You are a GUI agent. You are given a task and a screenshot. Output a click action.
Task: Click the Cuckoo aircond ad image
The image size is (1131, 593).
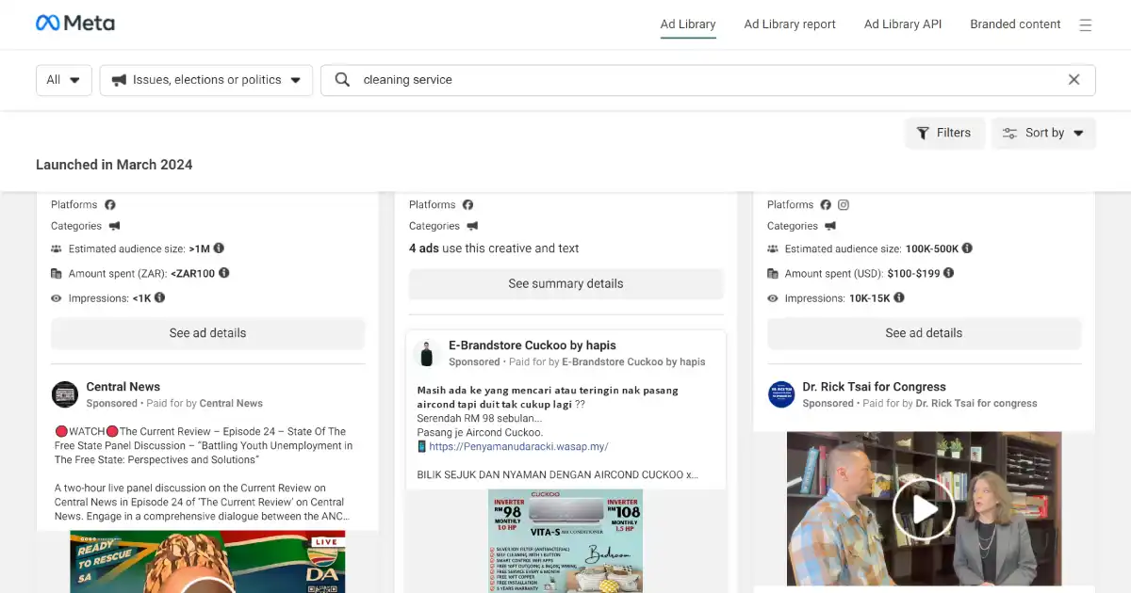click(565, 541)
